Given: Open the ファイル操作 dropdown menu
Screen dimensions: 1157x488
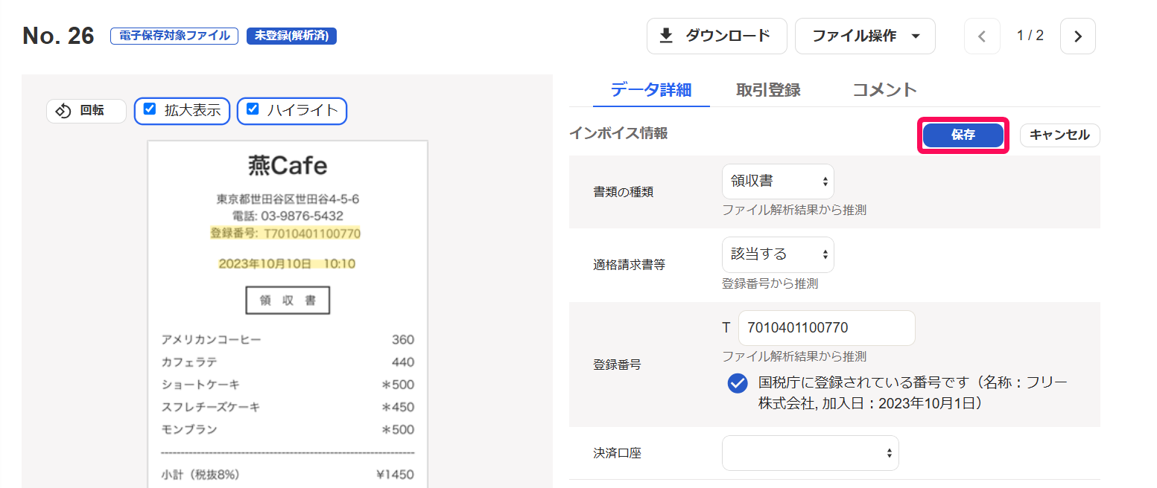Looking at the screenshot, I should [x=865, y=36].
